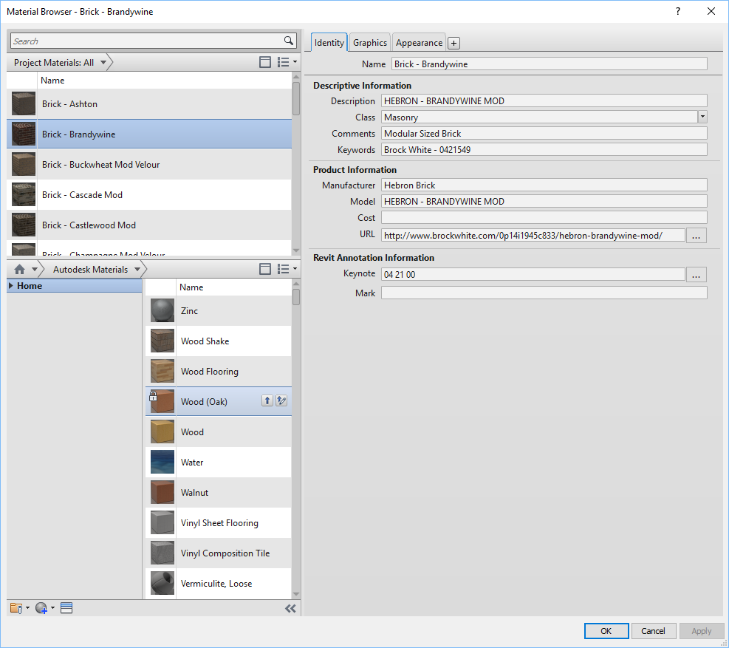Viewport: 729px width, 648px height.
Task: Add Wood (Oak) to document via up-arrow icon
Action: click(x=267, y=400)
